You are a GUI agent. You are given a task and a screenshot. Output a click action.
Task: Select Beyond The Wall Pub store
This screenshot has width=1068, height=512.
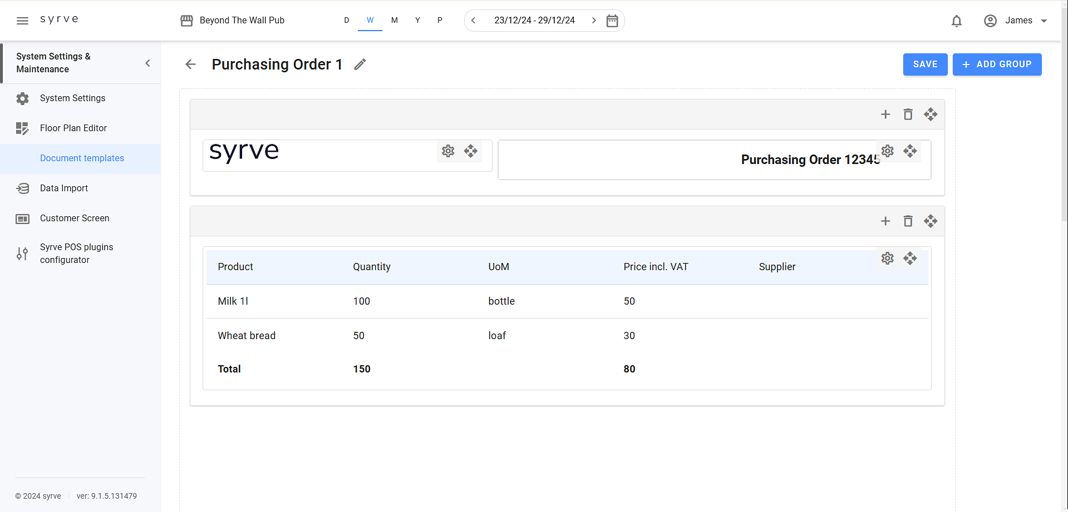pyautogui.click(x=233, y=21)
